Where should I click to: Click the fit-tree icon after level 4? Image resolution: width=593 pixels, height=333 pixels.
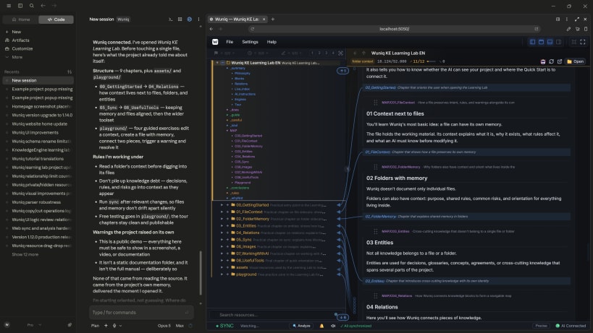coord(340,53)
